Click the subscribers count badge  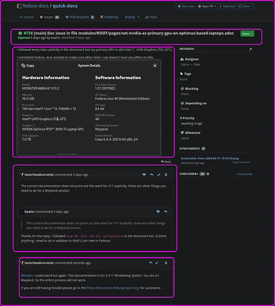[202, 174]
